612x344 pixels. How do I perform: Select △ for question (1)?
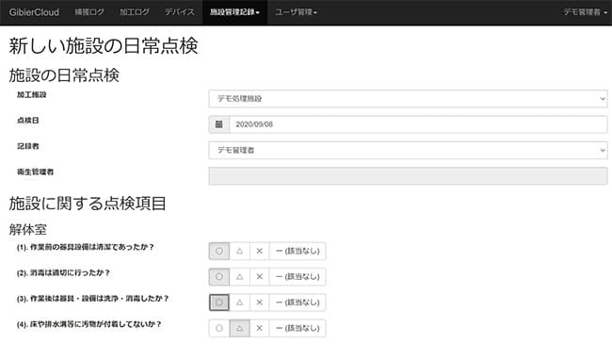click(x=240, y=251)
